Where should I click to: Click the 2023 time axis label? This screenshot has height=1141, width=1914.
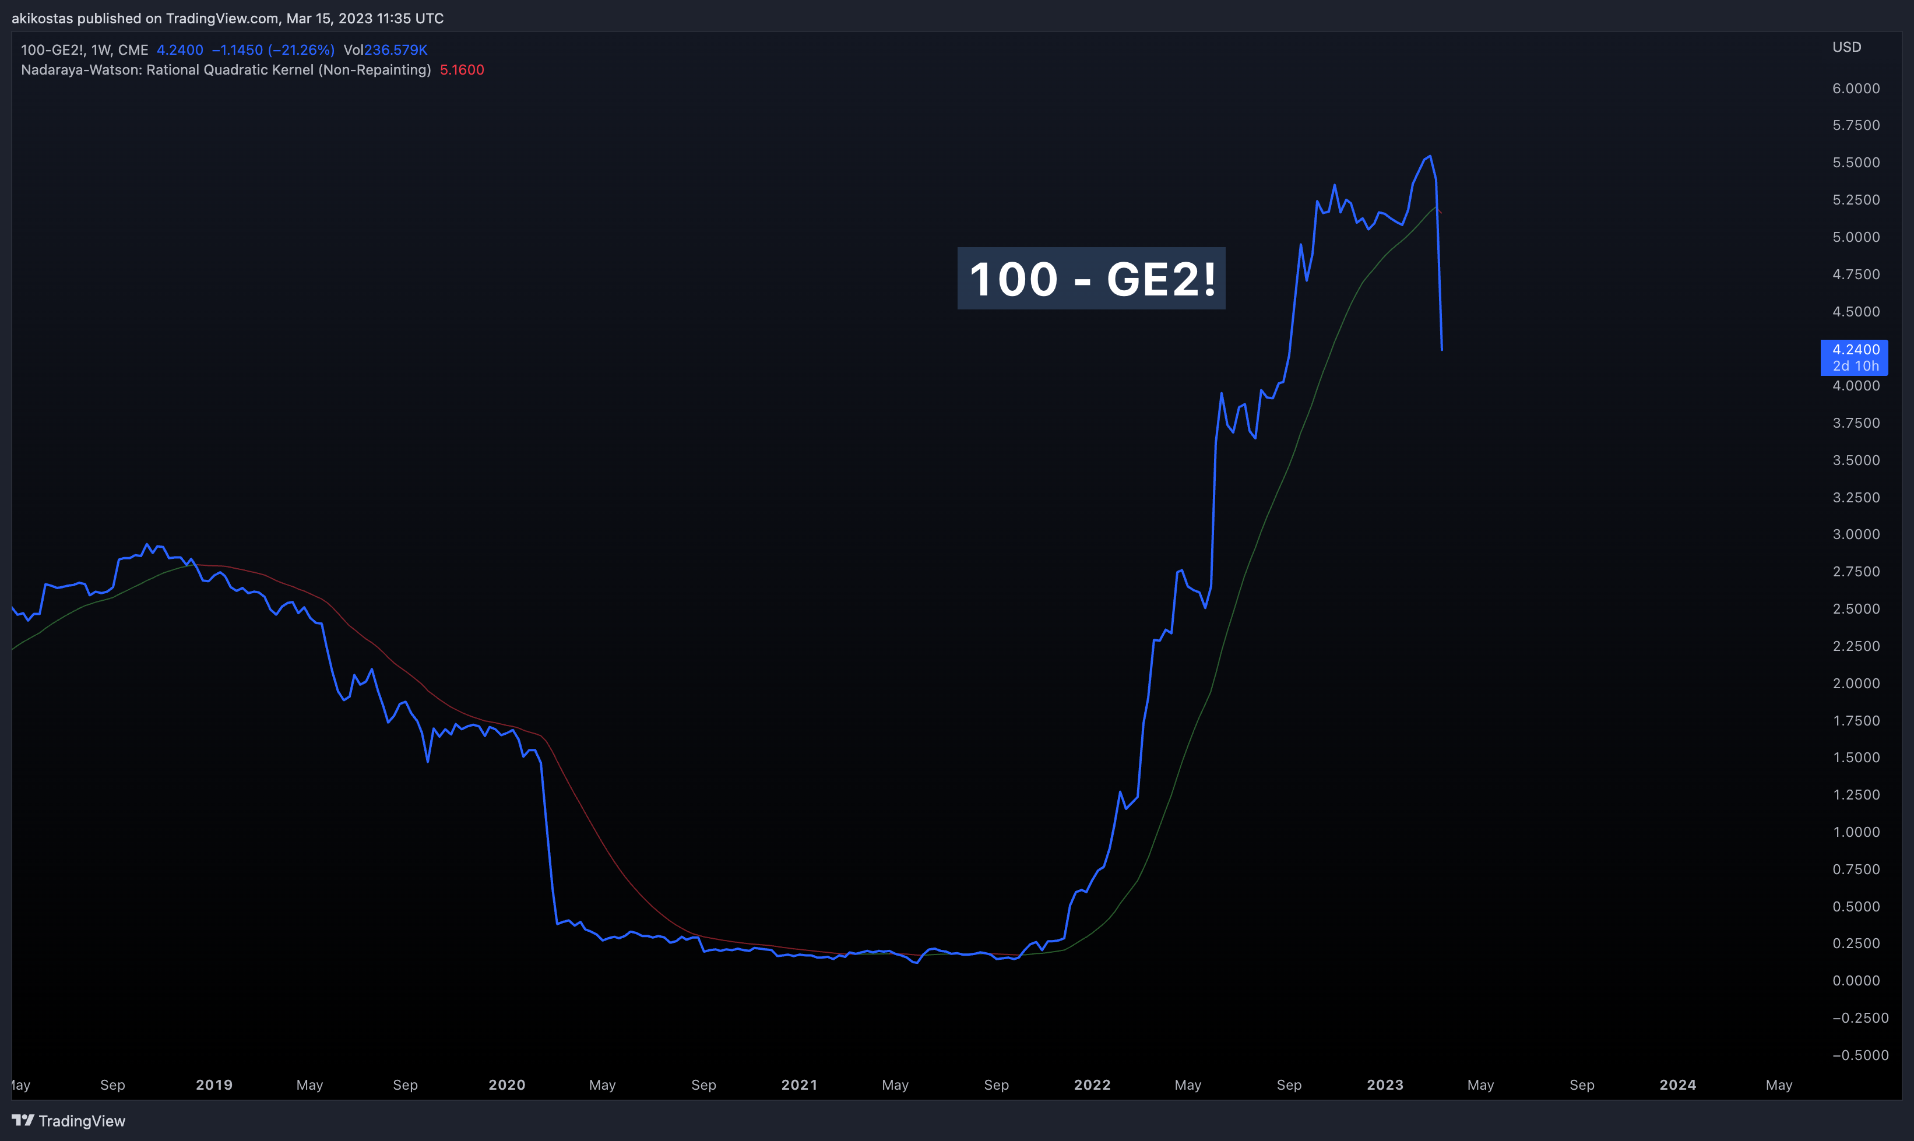tap(1385, 1085)
